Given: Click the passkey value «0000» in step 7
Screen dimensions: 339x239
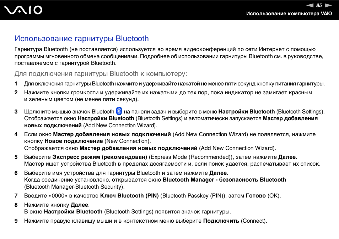Looking at the screenshot, I should pos(58,196).
